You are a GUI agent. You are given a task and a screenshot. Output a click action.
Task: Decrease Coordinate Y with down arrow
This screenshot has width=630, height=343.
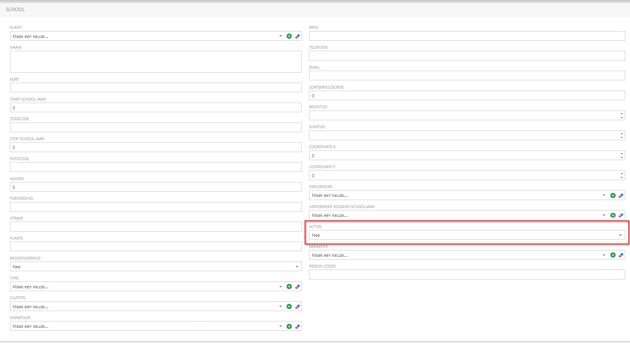click(x=622, y=177)
